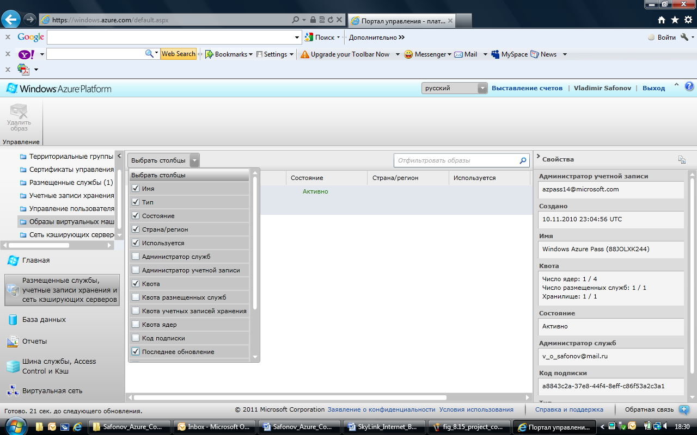Viewport: 697px width, 435px height.
Task: Click the Google toolbar wrench settings icon
Action: pyautogui.click(x=685, y=37)
